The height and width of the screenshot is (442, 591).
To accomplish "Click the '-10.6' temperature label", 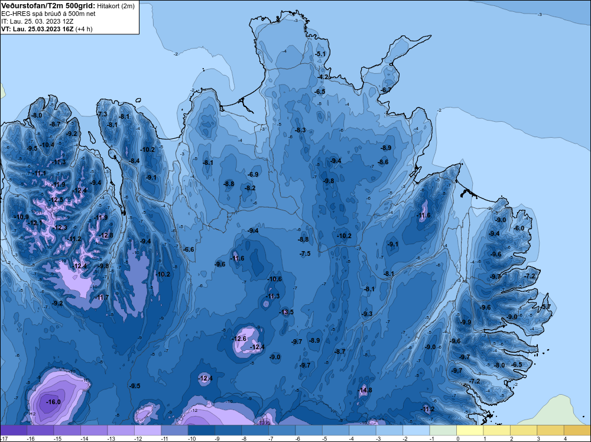I will click(x=274, y=279).
